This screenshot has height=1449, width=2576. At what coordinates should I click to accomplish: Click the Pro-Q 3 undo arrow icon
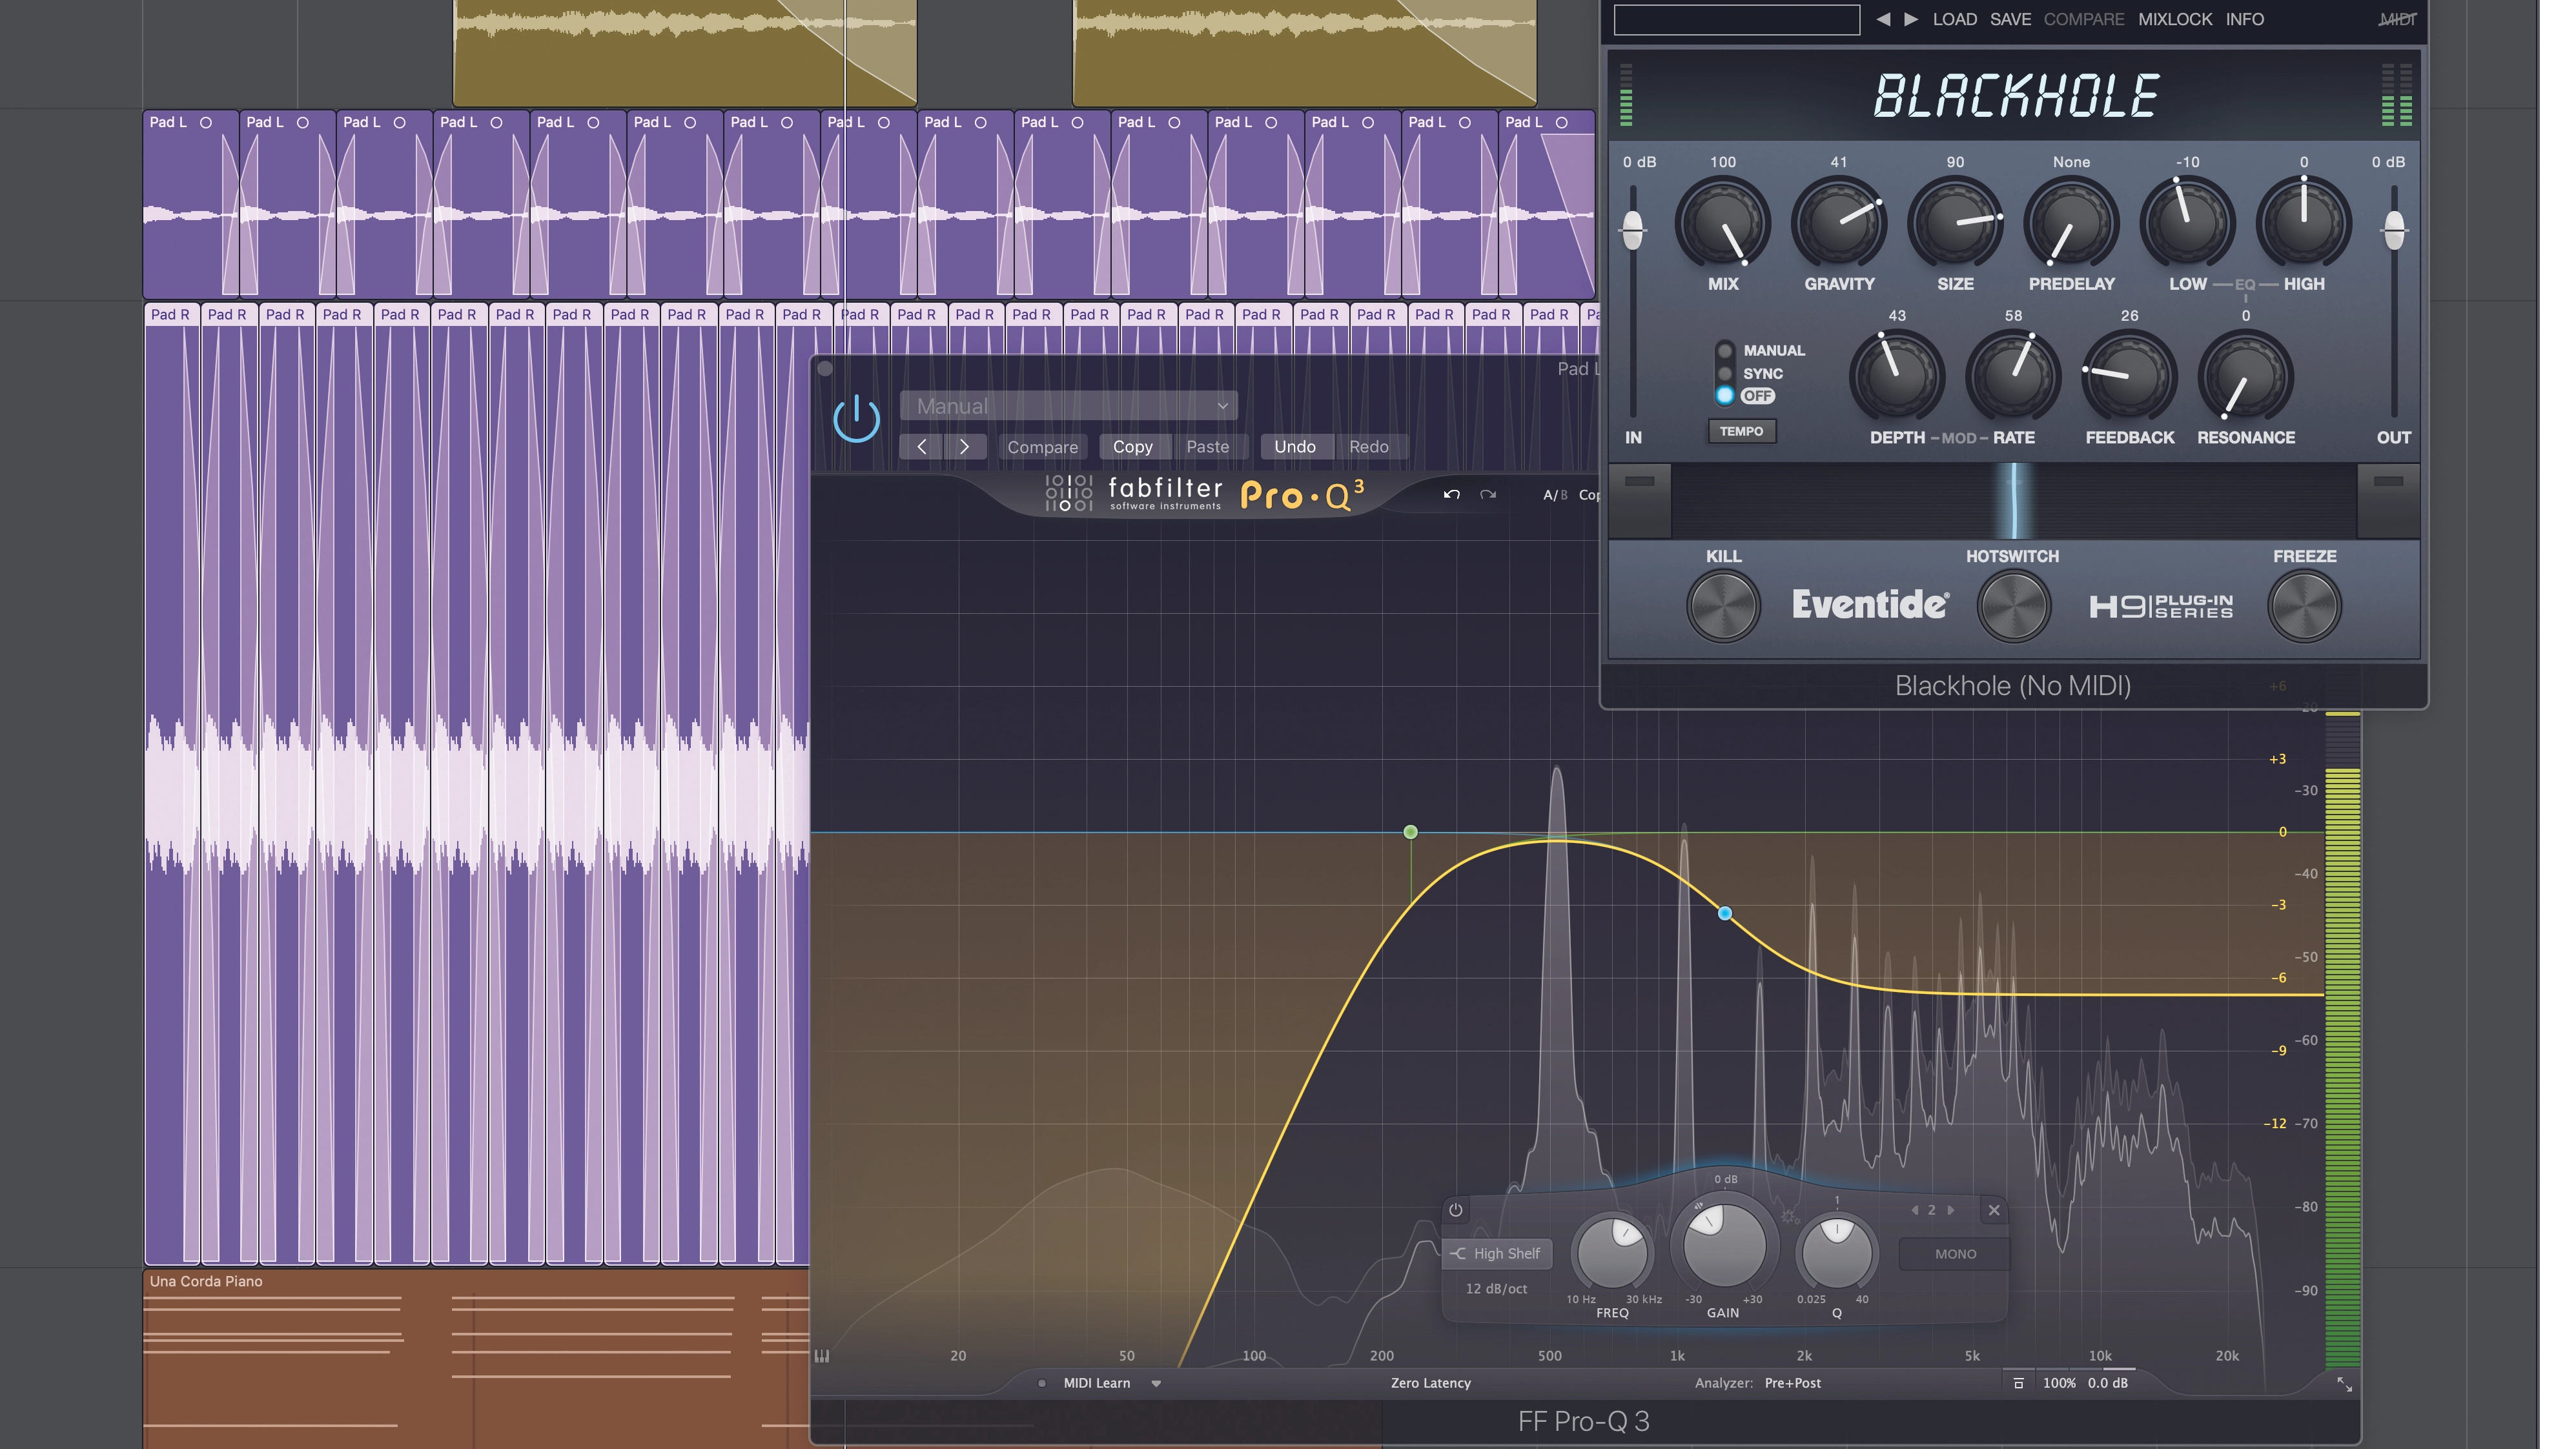click(1451, 495)
